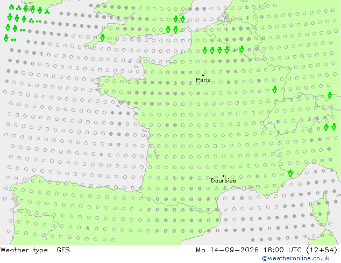This screenshot has width=341, height=263.
Task: Click the bottom-left green shower icon in southeast England
Action: pyautogui.click(x=168, y=30)
